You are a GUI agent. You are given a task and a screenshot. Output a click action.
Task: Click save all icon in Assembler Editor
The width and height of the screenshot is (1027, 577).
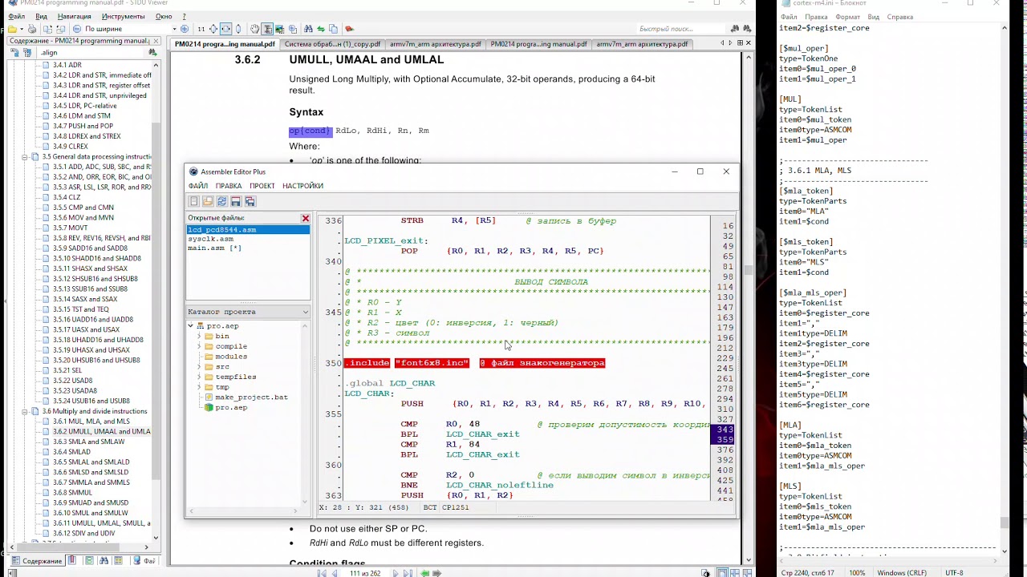[250, 201]
